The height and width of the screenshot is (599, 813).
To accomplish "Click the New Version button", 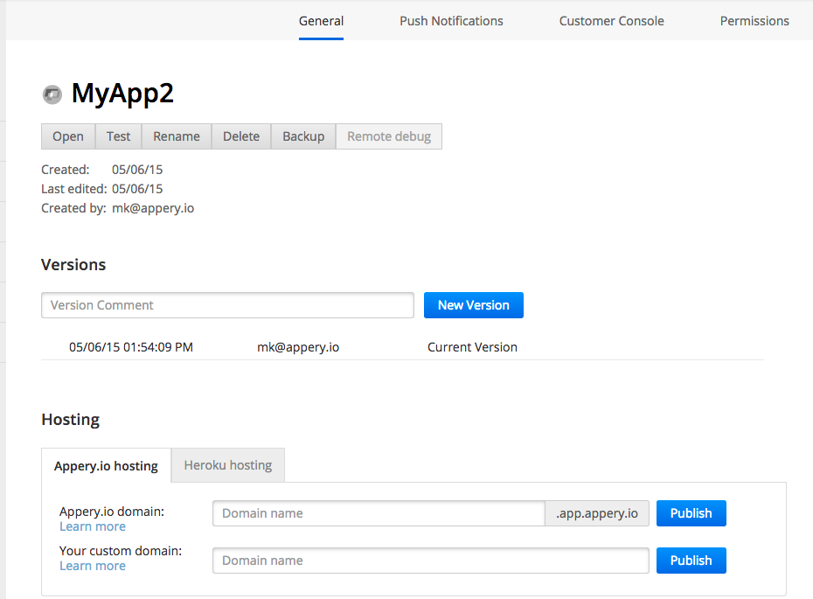I will (x=473, y=305).
